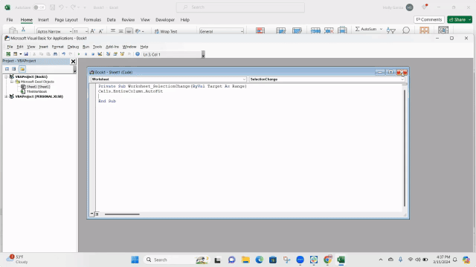This screenshot has height=267, width=476.
Task: Click the code window vertical scrollbar
Action: (405, 148)
